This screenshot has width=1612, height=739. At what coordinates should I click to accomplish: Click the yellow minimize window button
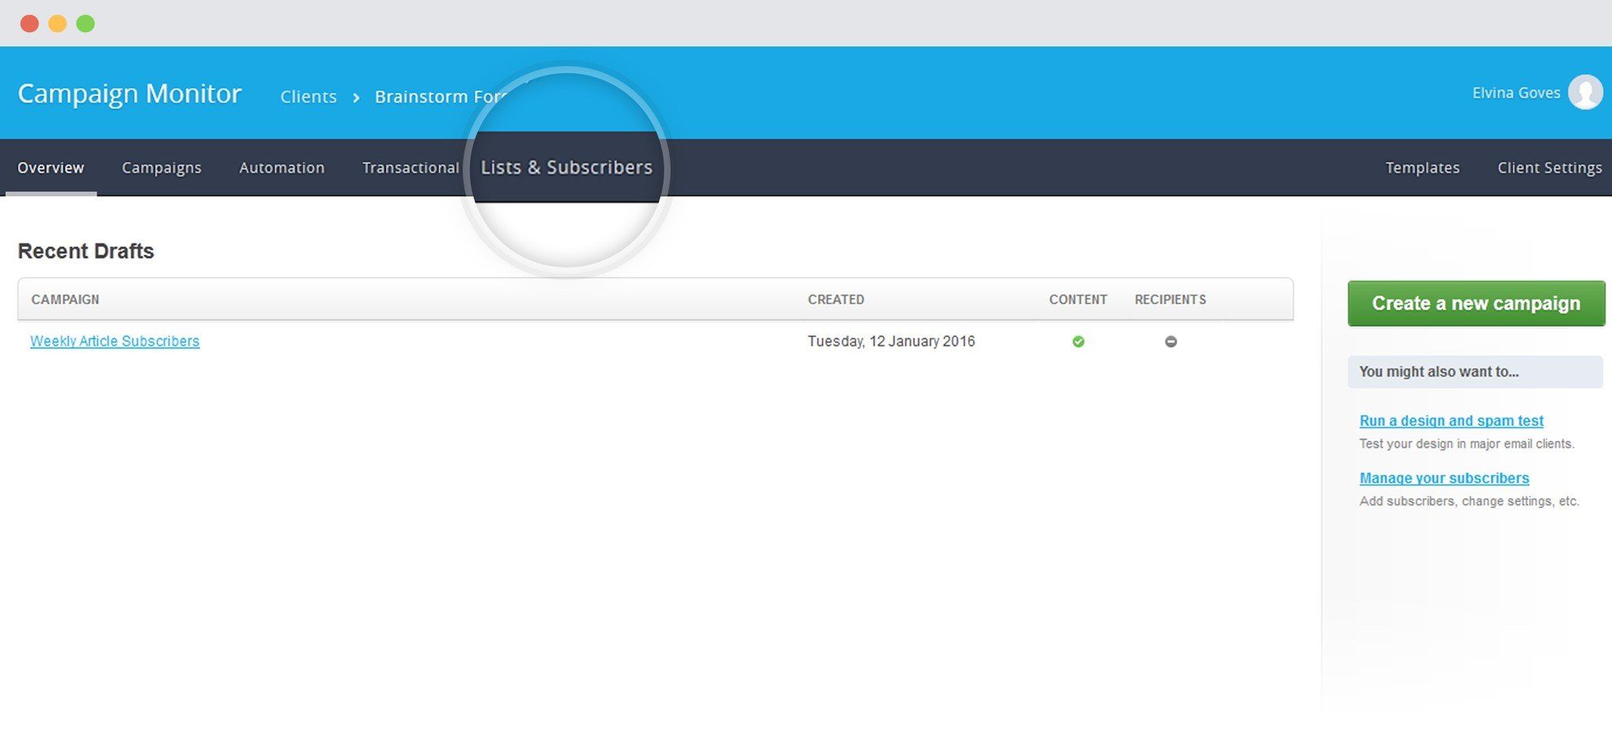click(57, 24)
